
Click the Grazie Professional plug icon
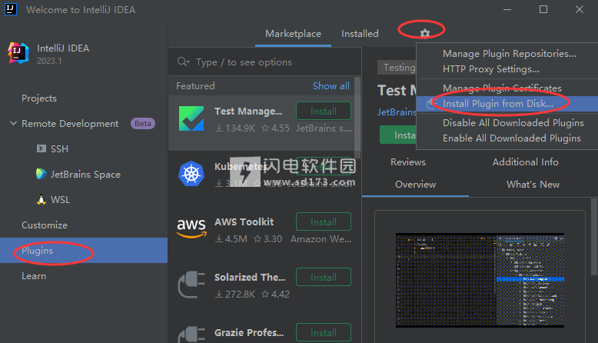click(191, 335)
